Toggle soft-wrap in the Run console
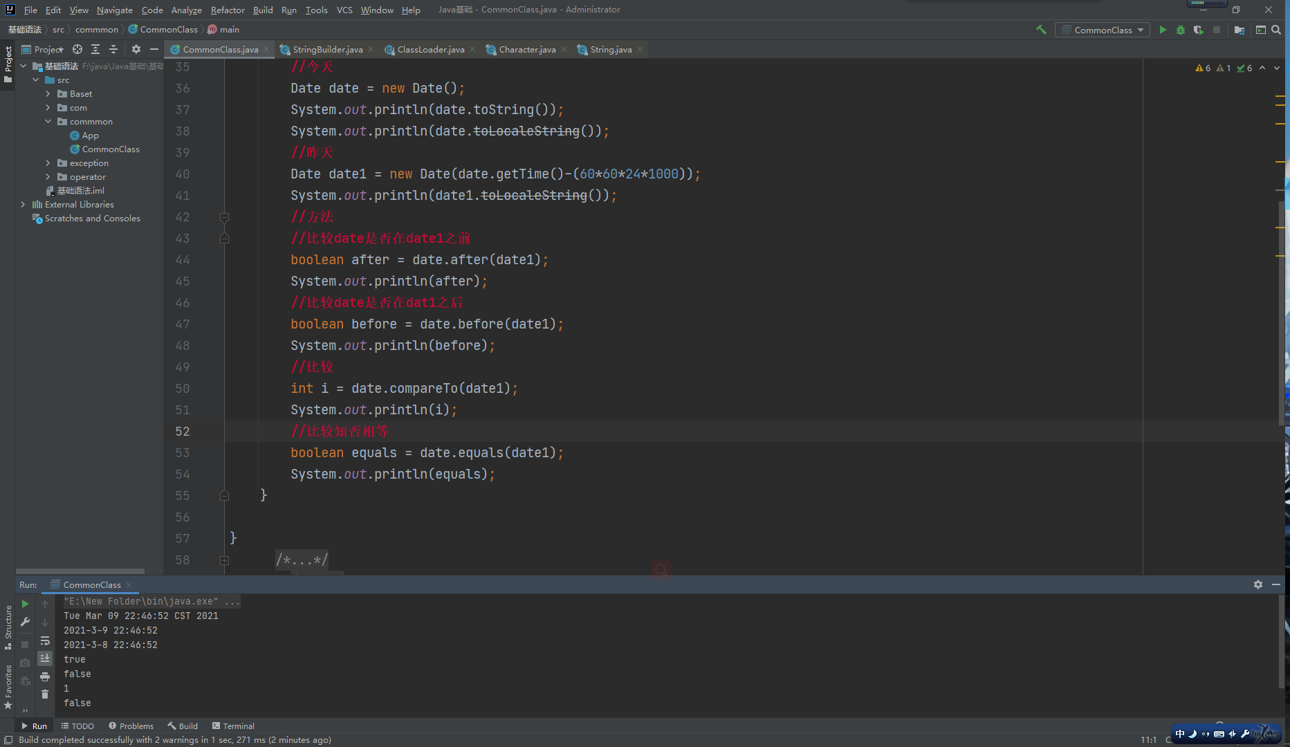Screen dimensions: 1290x747 (45, 640)
